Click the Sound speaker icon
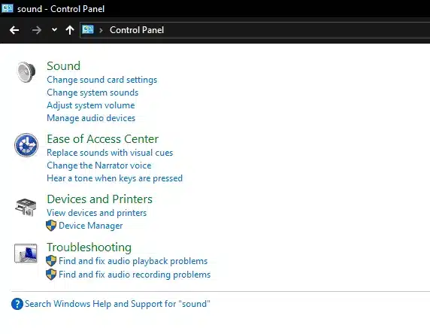The width and height of the screenshot is (430, 334). [x=26, y=72]
